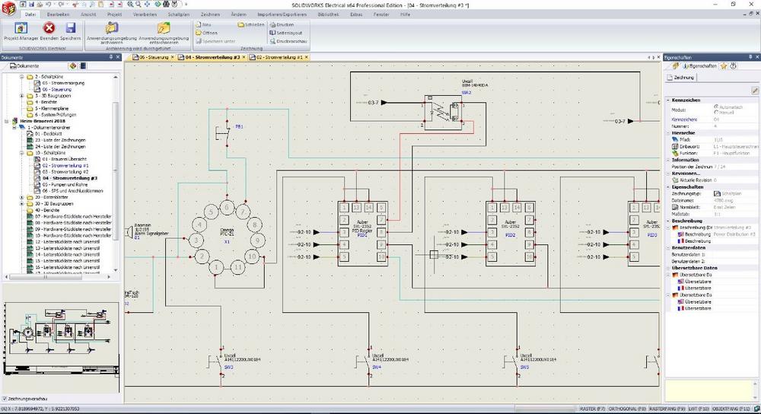Select Manuell modus radio button
761x414 pixels.
point(716,112)
